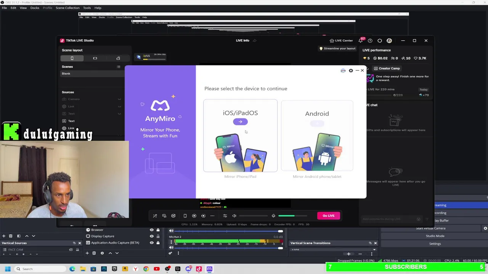Open OBS Tools menu
Viewport: 488px width, 274px height.
[87, 8]
